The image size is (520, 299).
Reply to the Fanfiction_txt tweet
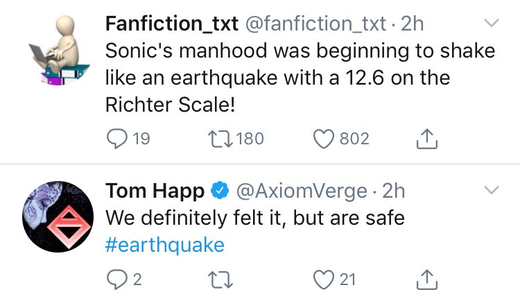tap(117, 139)
